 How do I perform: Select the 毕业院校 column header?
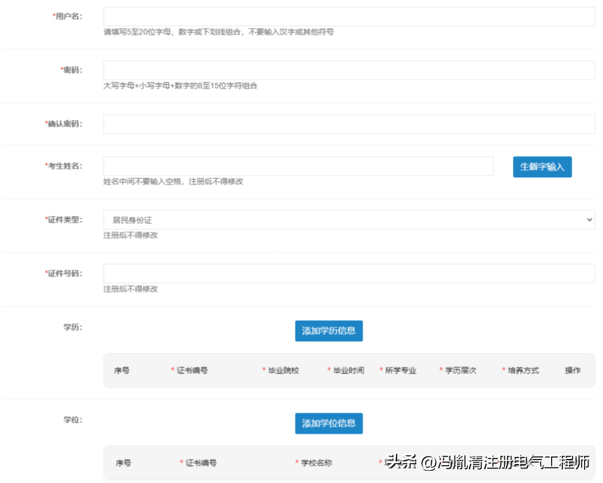[x=283, y=370]
